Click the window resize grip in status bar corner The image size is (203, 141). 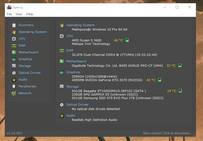(194, 135)
